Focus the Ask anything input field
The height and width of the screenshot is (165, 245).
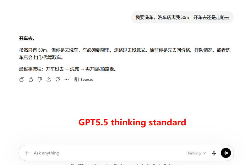click(x=108, y=153)
